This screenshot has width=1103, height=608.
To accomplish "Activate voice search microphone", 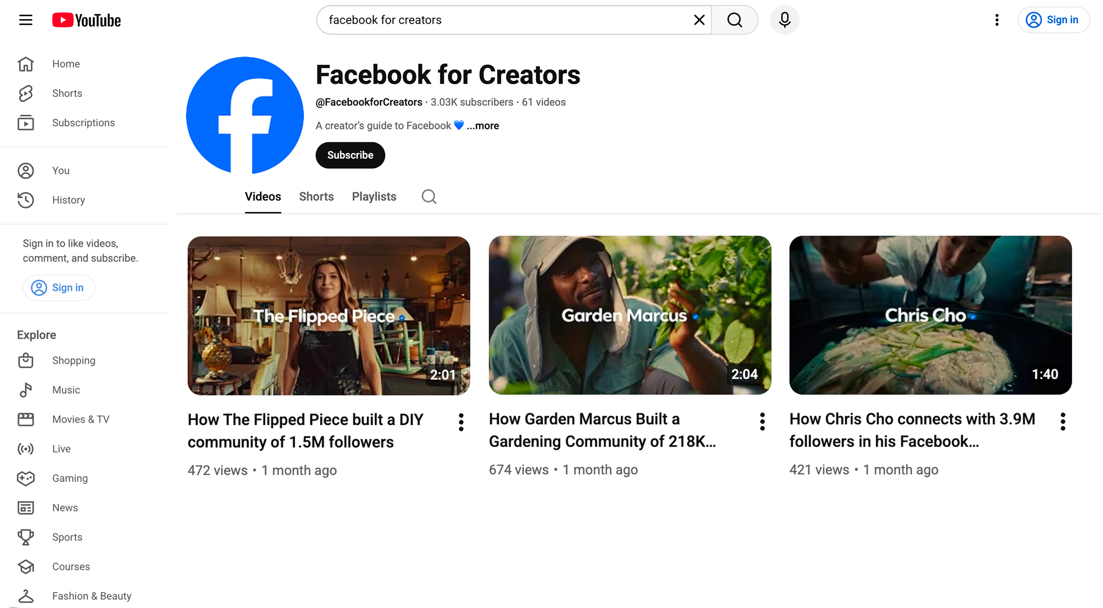I will click(x=784, y=20).
